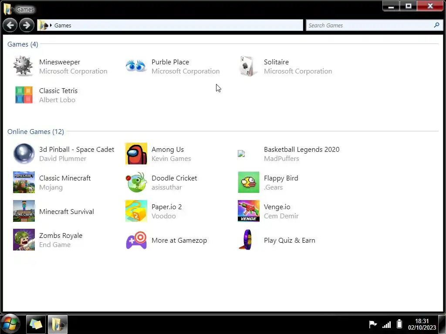This screenshot has width=446, height=334.
Task: Open the Solitaire playing cards icon
Action: coord(248,66)
